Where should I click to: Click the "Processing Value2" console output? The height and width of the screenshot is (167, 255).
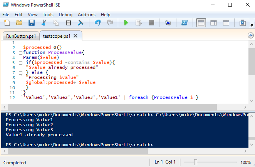(x=29, y=125)
